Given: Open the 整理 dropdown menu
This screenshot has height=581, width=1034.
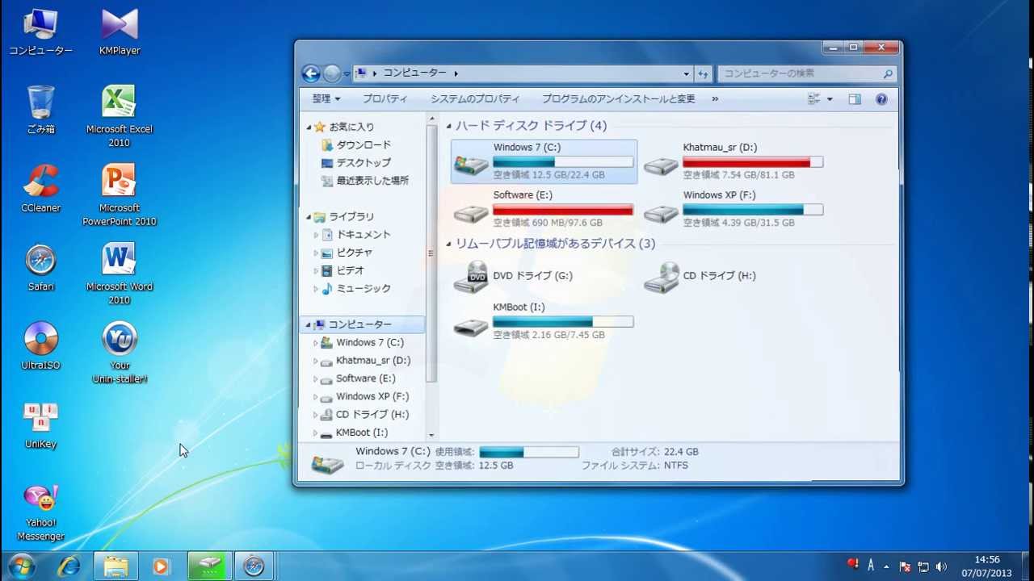Looking at the screenshot, I should coord(326,99).
